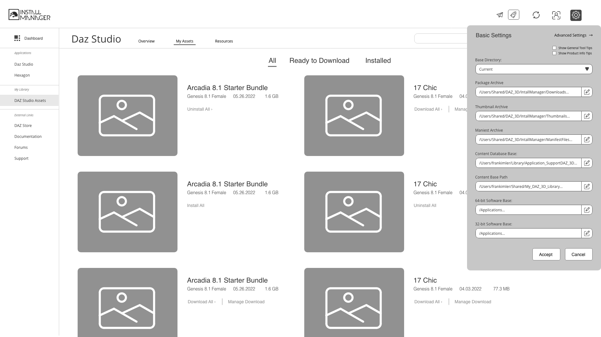This screenshot has height=337, width=601.
Task: Click the Cancel button
Action: coord(578,254)
